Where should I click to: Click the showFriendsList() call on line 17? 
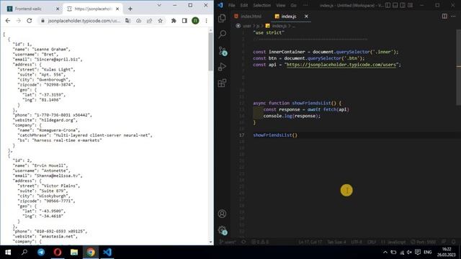275,135
